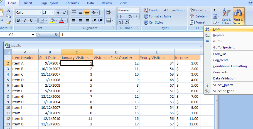This screenshot has width=253, height=129.
Task: Click the Merge and Center icon
Action: (x=109, y=20)
